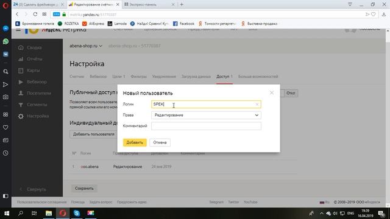Open Messenger in Opera sidebar
The height and width of the screenshot is (219, 390).
[x=5, y=29]
